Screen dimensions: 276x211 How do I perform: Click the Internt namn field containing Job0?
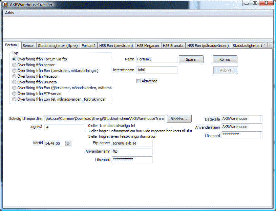tap(157, 70)
